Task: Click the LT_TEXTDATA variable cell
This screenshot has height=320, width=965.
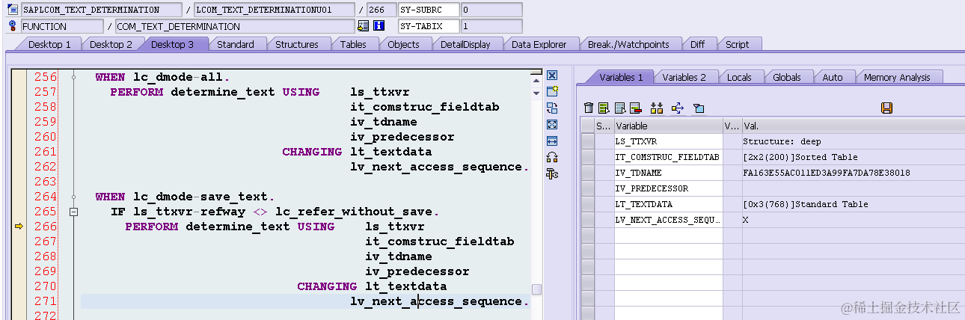Action: [x=669, y=204]
